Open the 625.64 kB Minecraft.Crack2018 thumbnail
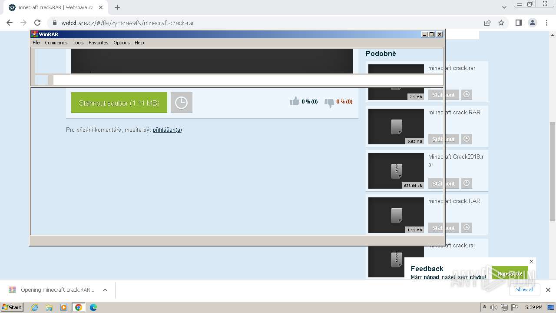Image resolution: width=556 pixels, height=313 pixels. (x=396, y=171)
